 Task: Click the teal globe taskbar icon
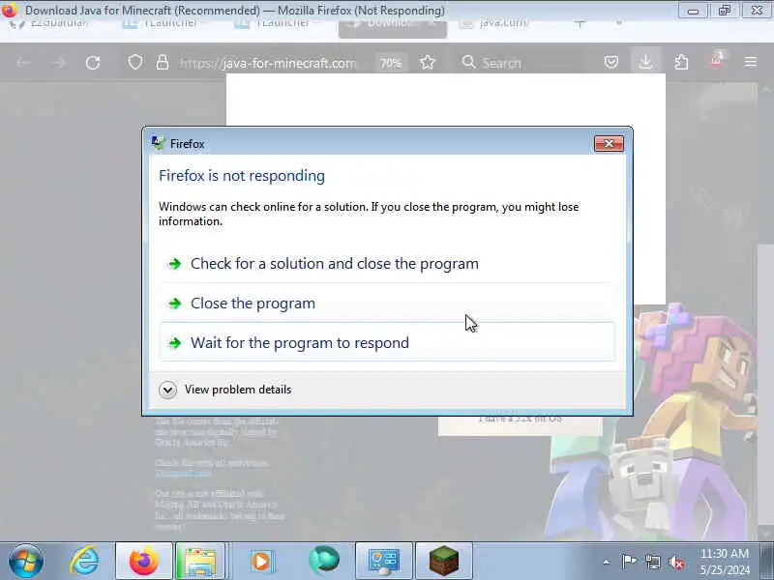[324, 560]
